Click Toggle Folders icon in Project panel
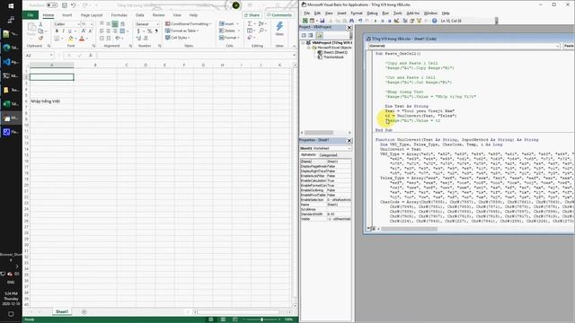 point(320,35)
